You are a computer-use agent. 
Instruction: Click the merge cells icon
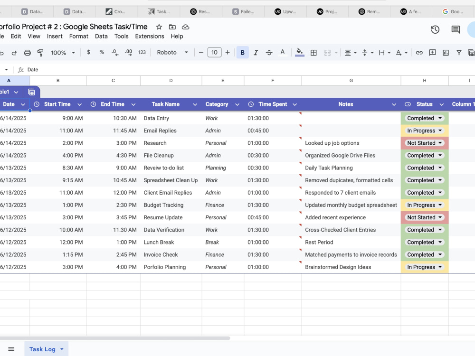click(x=327, y=53)
